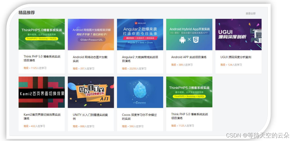Image resolution: width=294 pixels, height=141 pixels.
Task: Click the 888人在学习 learner count
Action: [87, 126]
